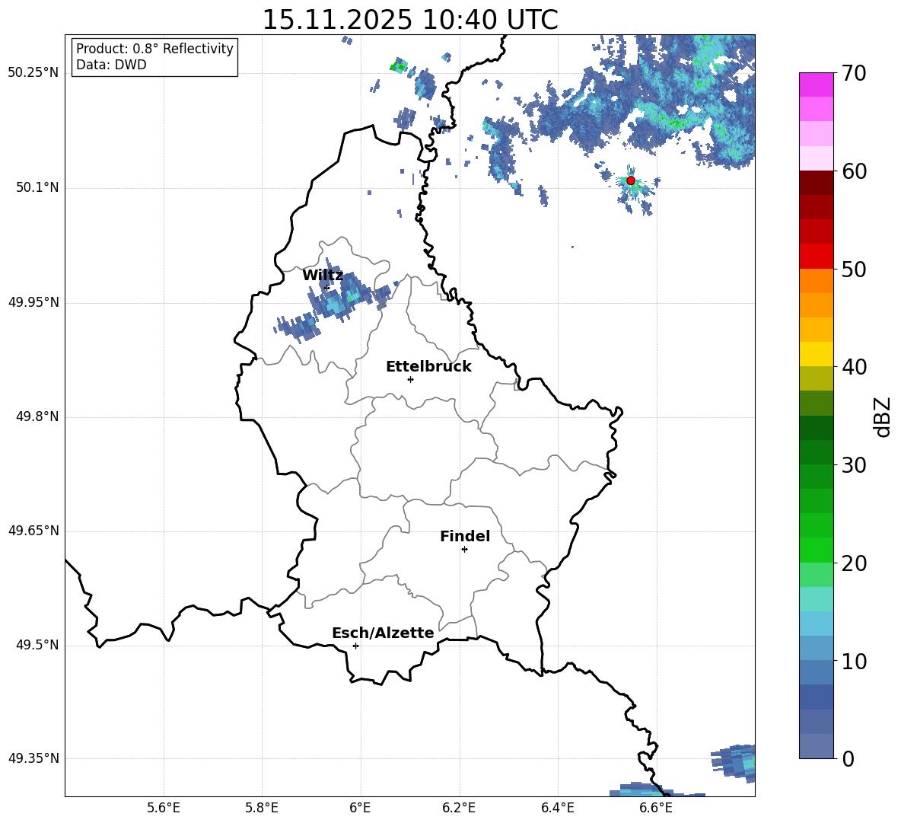The width and height of the screenshot is (901, 823).
Task: Pick the bright red color above 50 dBZ
Action: [816, 257]
